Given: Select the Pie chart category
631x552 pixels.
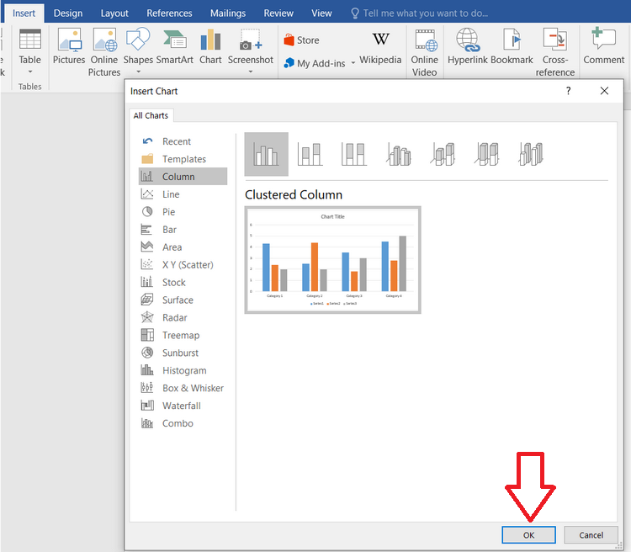Looking at the screenshot, I should point(183,212).
